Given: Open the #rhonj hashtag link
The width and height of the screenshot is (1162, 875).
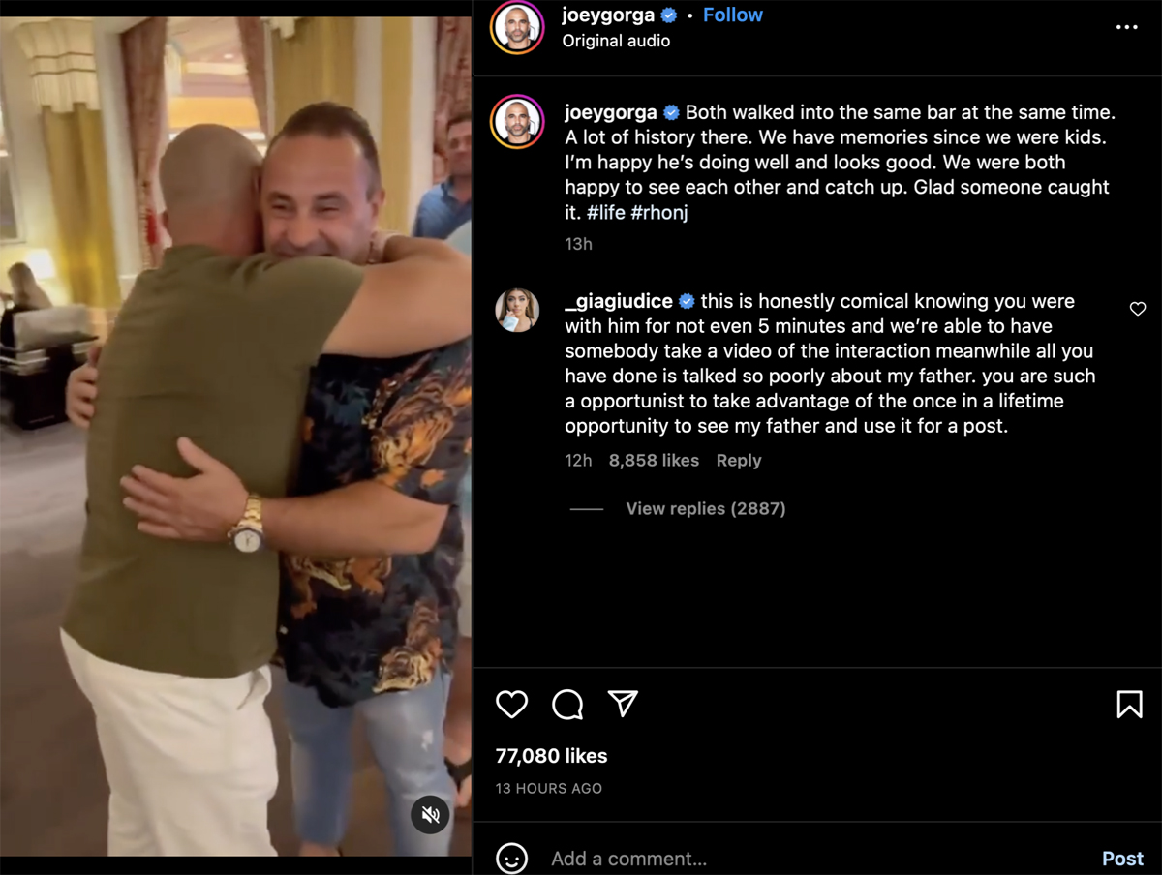Looking at the screenshot, I should 659,212.
